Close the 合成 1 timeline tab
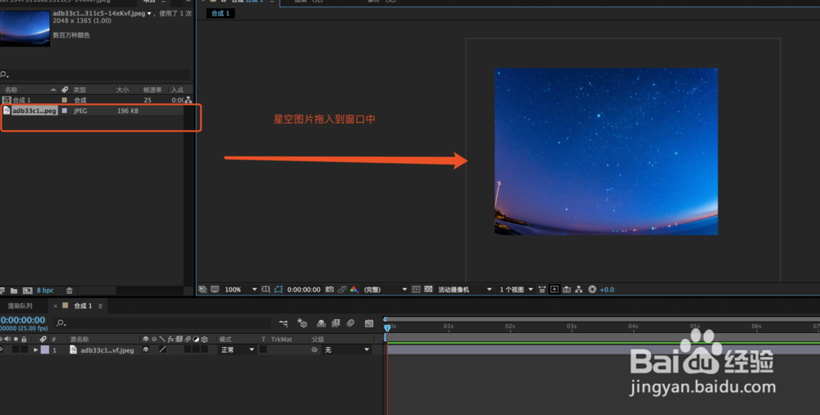Viewport: 820px width, 415px height. click(x=55, y=306)
